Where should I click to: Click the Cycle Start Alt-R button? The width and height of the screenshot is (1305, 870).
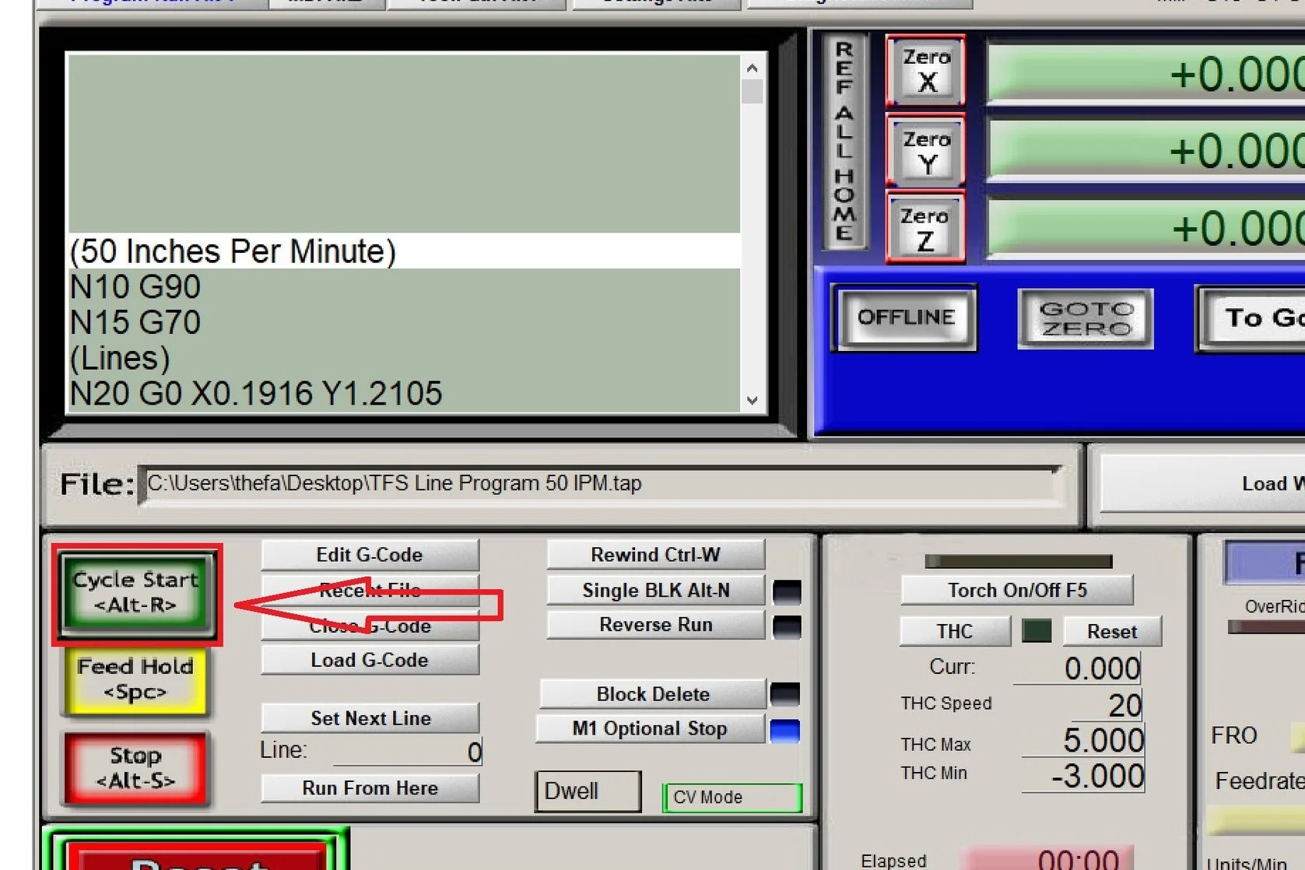tap(136, 593)
